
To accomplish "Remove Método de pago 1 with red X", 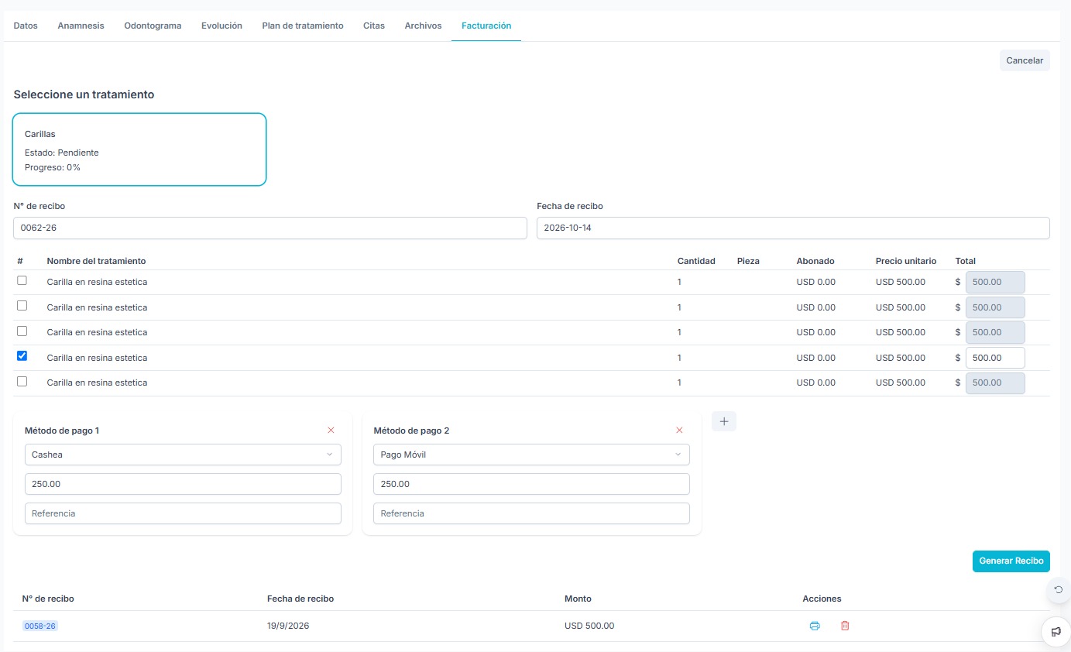I will [331, 430].
